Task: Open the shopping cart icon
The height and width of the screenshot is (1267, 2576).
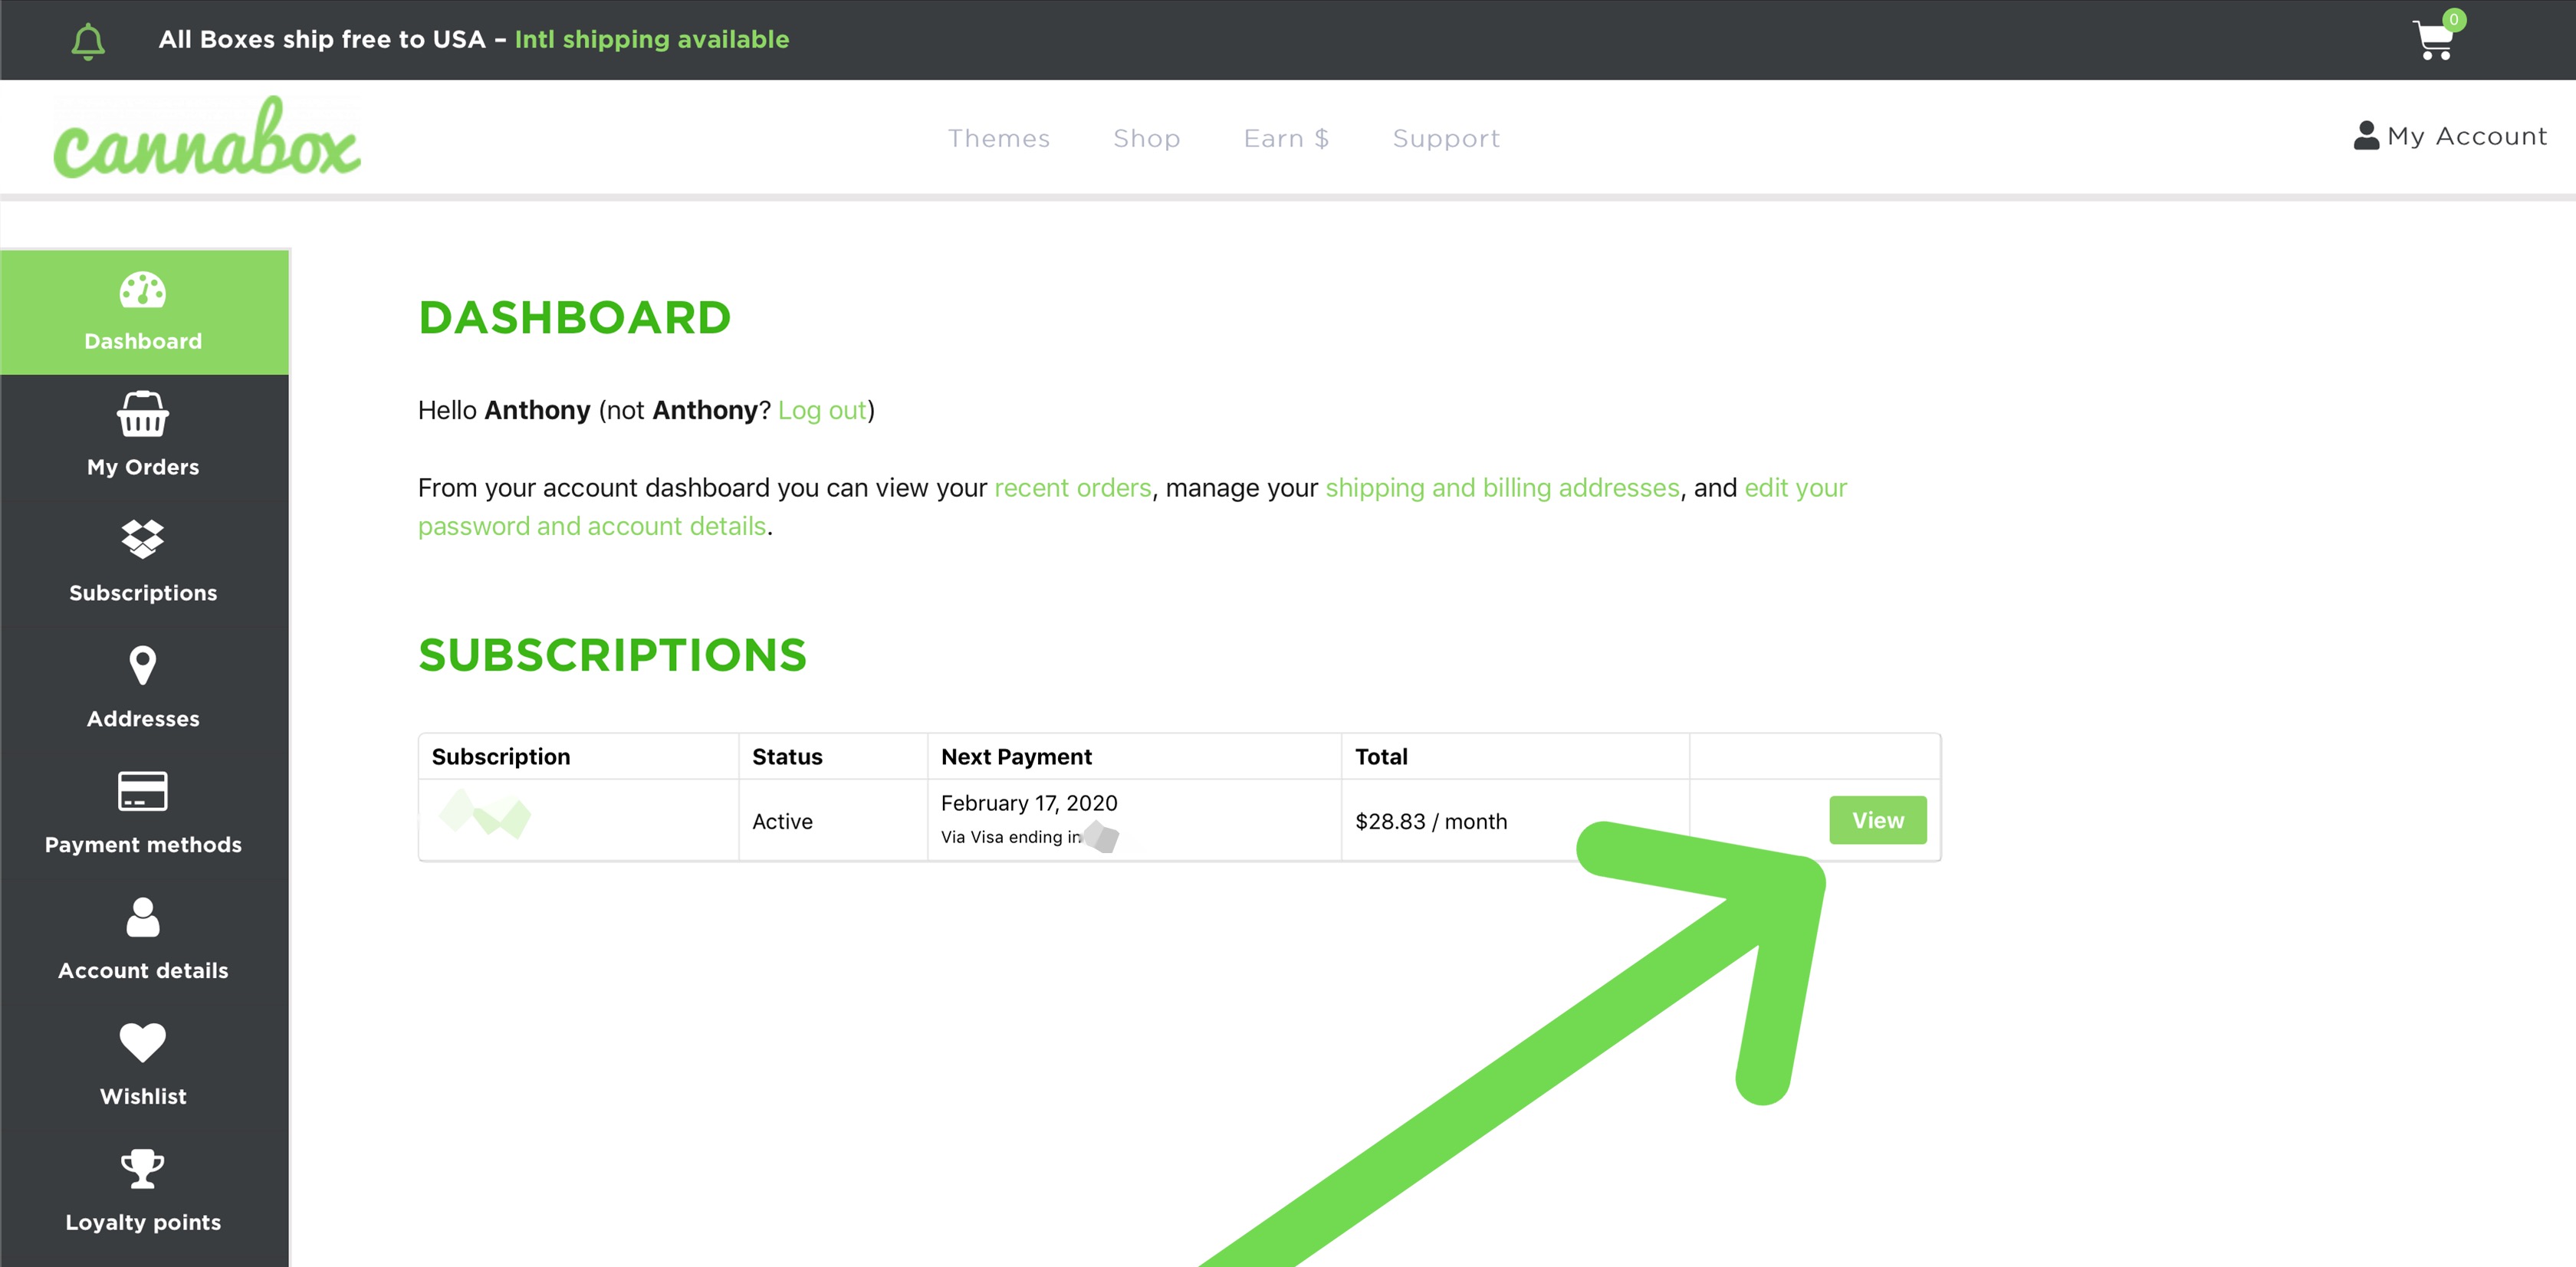Action: pyautogui.click(x=2433, y=41)
